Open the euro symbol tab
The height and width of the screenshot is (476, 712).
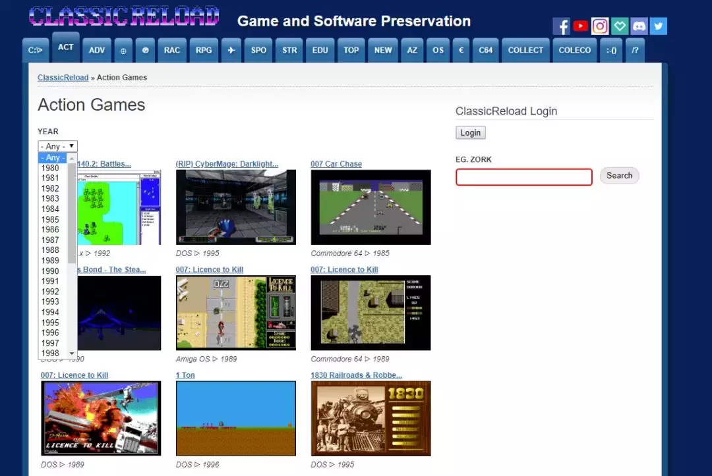(x=461, y=50)
